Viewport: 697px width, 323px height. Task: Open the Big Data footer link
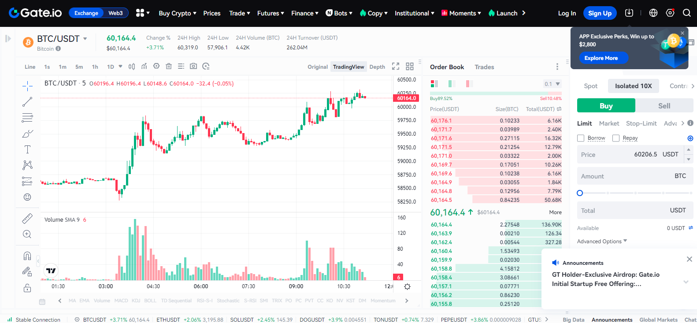click(x=573, y=319)
